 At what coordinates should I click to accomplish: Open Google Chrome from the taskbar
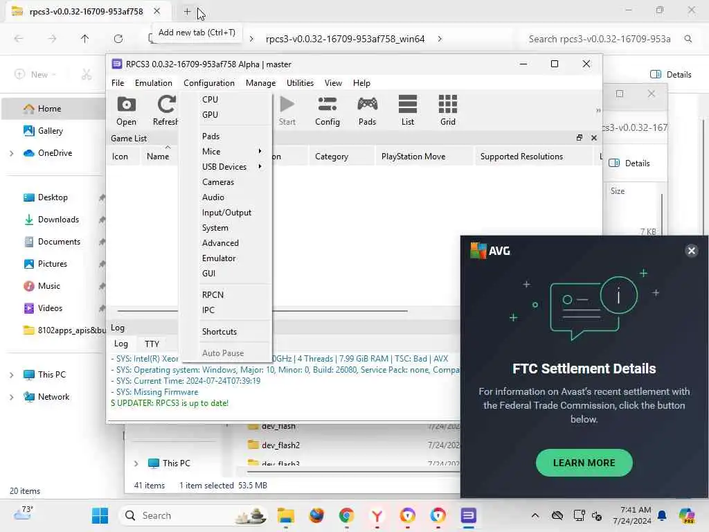tap(346, 515)
